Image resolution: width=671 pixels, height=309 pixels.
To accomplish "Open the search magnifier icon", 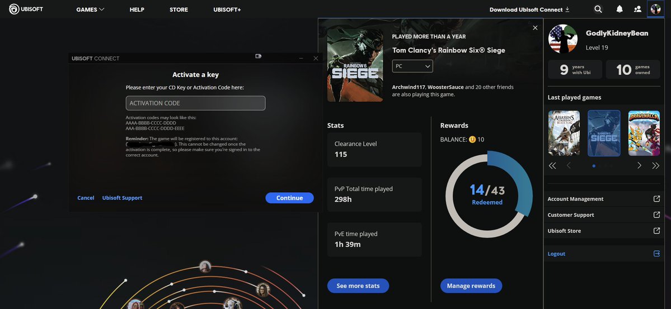I will tap(598, 9).
